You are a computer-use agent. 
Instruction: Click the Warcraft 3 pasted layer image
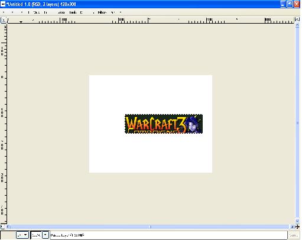[x=164, y=124]
